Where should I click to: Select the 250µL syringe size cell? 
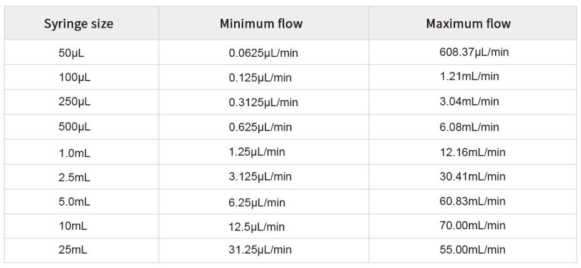point(75,102)
